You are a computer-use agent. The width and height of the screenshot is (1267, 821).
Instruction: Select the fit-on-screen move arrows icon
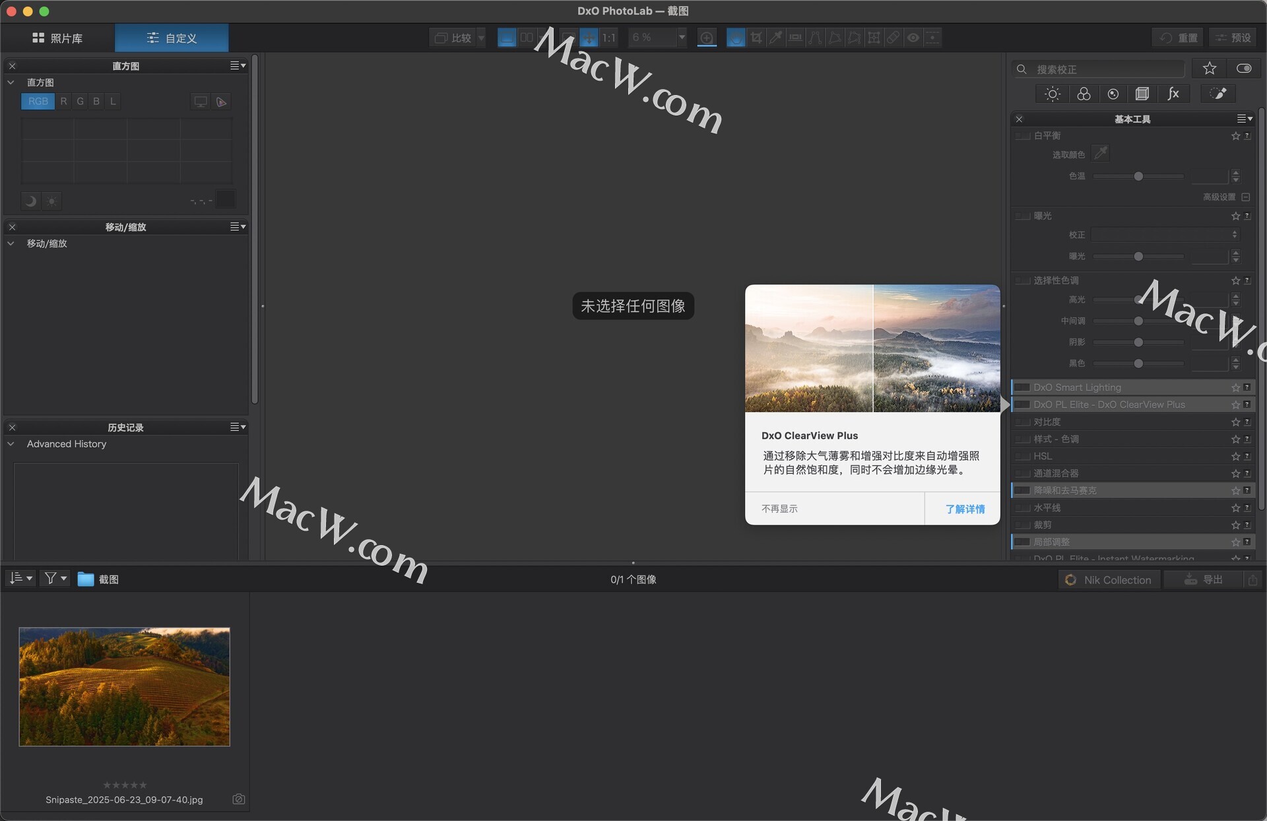589,38
